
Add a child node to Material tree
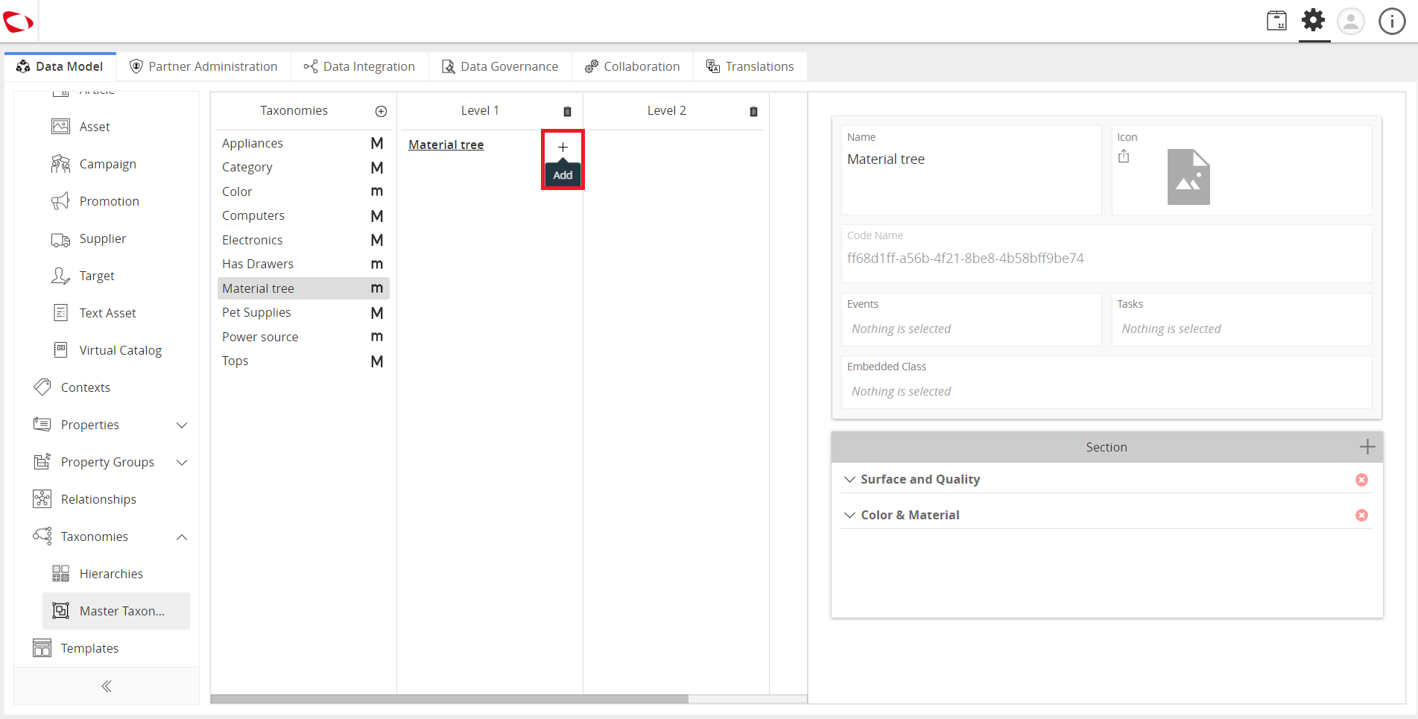coord(563,147)
